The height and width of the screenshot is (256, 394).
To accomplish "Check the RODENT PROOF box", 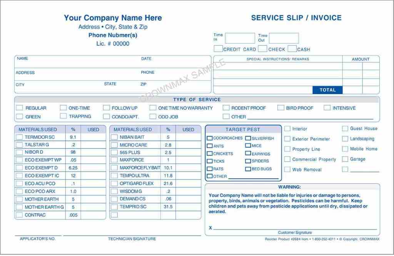I will (226, 108).
